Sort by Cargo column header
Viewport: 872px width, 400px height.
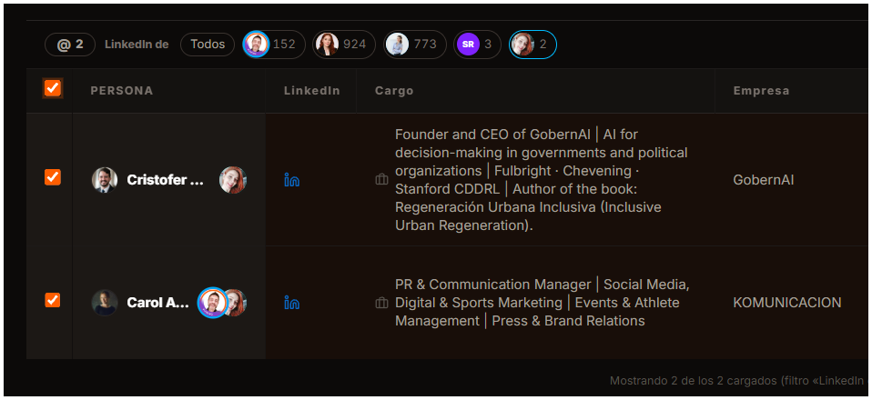pos(394,91)
